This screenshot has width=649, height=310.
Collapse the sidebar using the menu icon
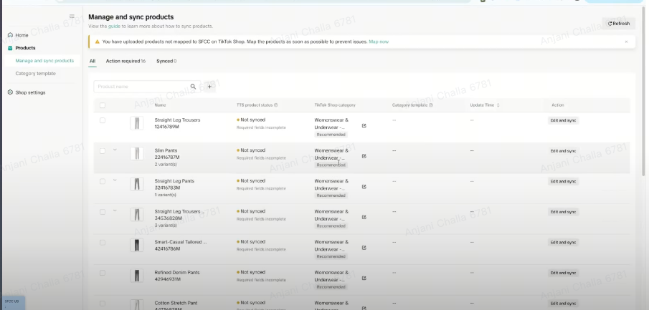coord(72,16)
